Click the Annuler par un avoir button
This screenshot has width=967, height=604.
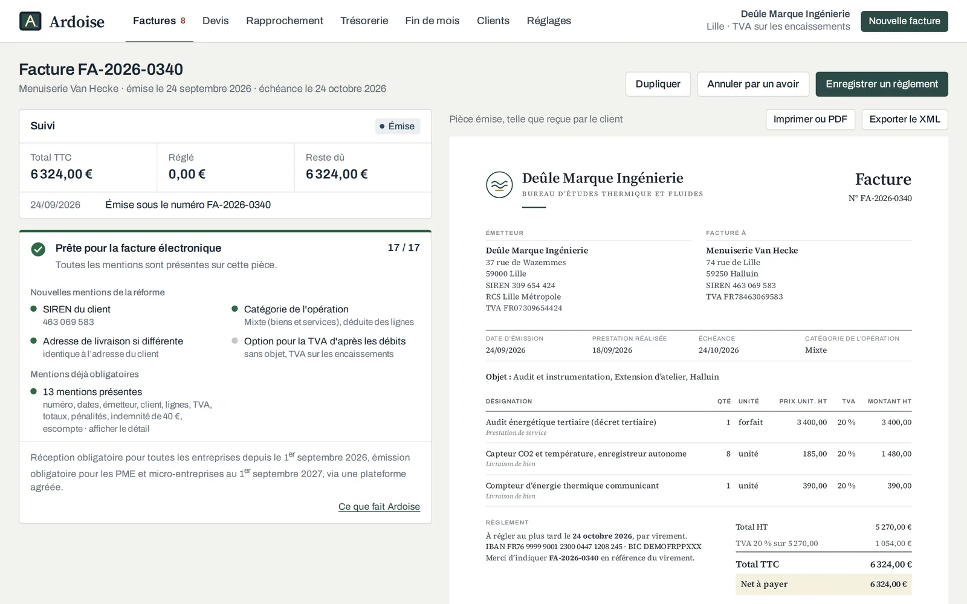click(x=753, y=84)
